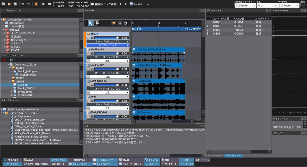Click the リストエディター button in bottom bar
This screenshot has width=307, height=167.
coord(59,164)
